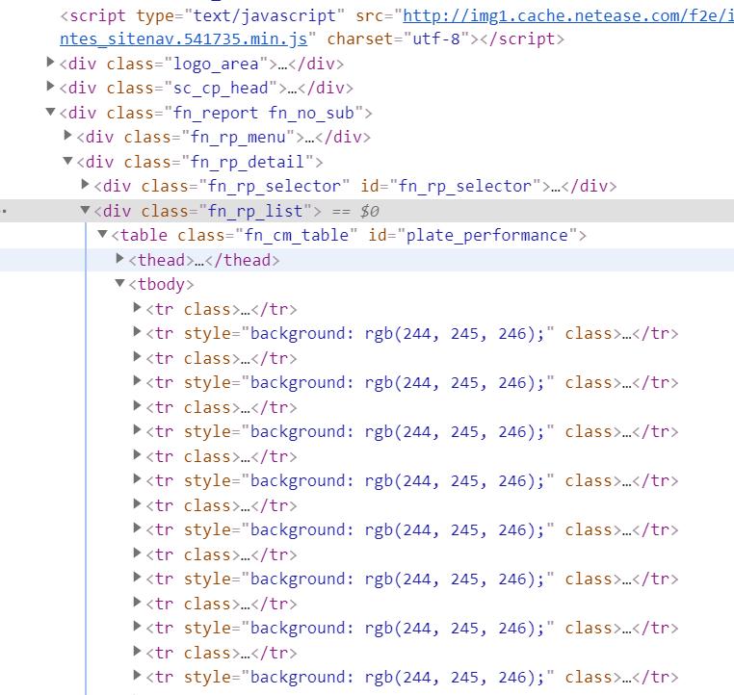
Task: Click the id value "plate_performance"
Action: 486,235
